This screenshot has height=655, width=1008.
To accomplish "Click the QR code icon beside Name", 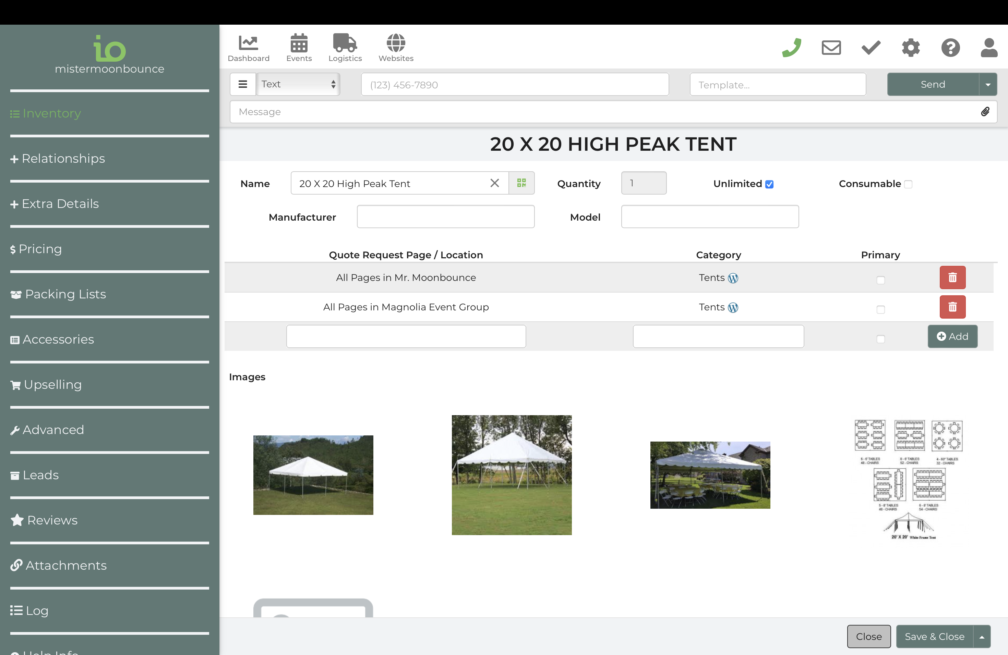I will [x=521, y=183].
